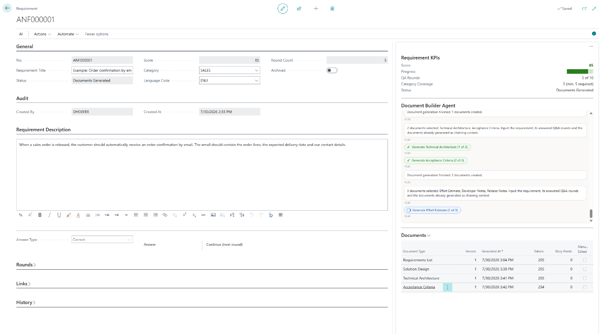Expand the Rounds section
The height and width of the screenshot is (334, 615).
click(26, 265)
